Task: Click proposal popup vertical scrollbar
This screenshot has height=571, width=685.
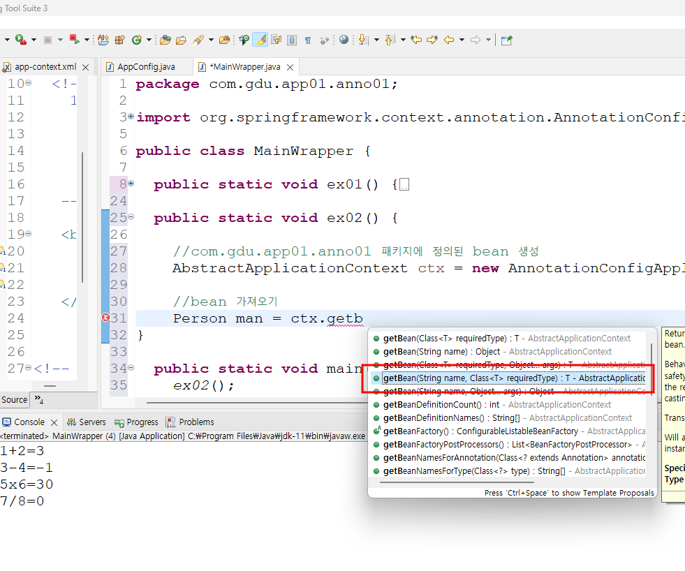Action: pos(651,369)
